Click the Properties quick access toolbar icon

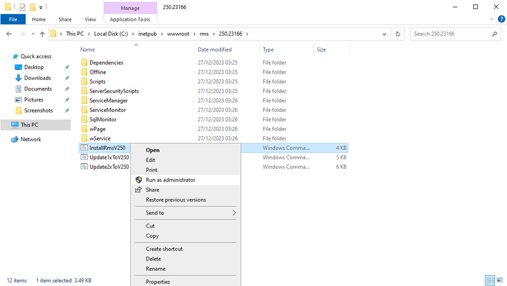pos(22,7)
